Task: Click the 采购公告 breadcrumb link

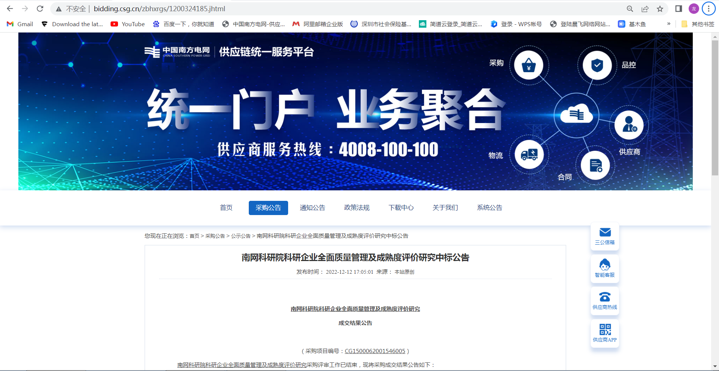Action: pyautogui.click(x=215, y=236)
